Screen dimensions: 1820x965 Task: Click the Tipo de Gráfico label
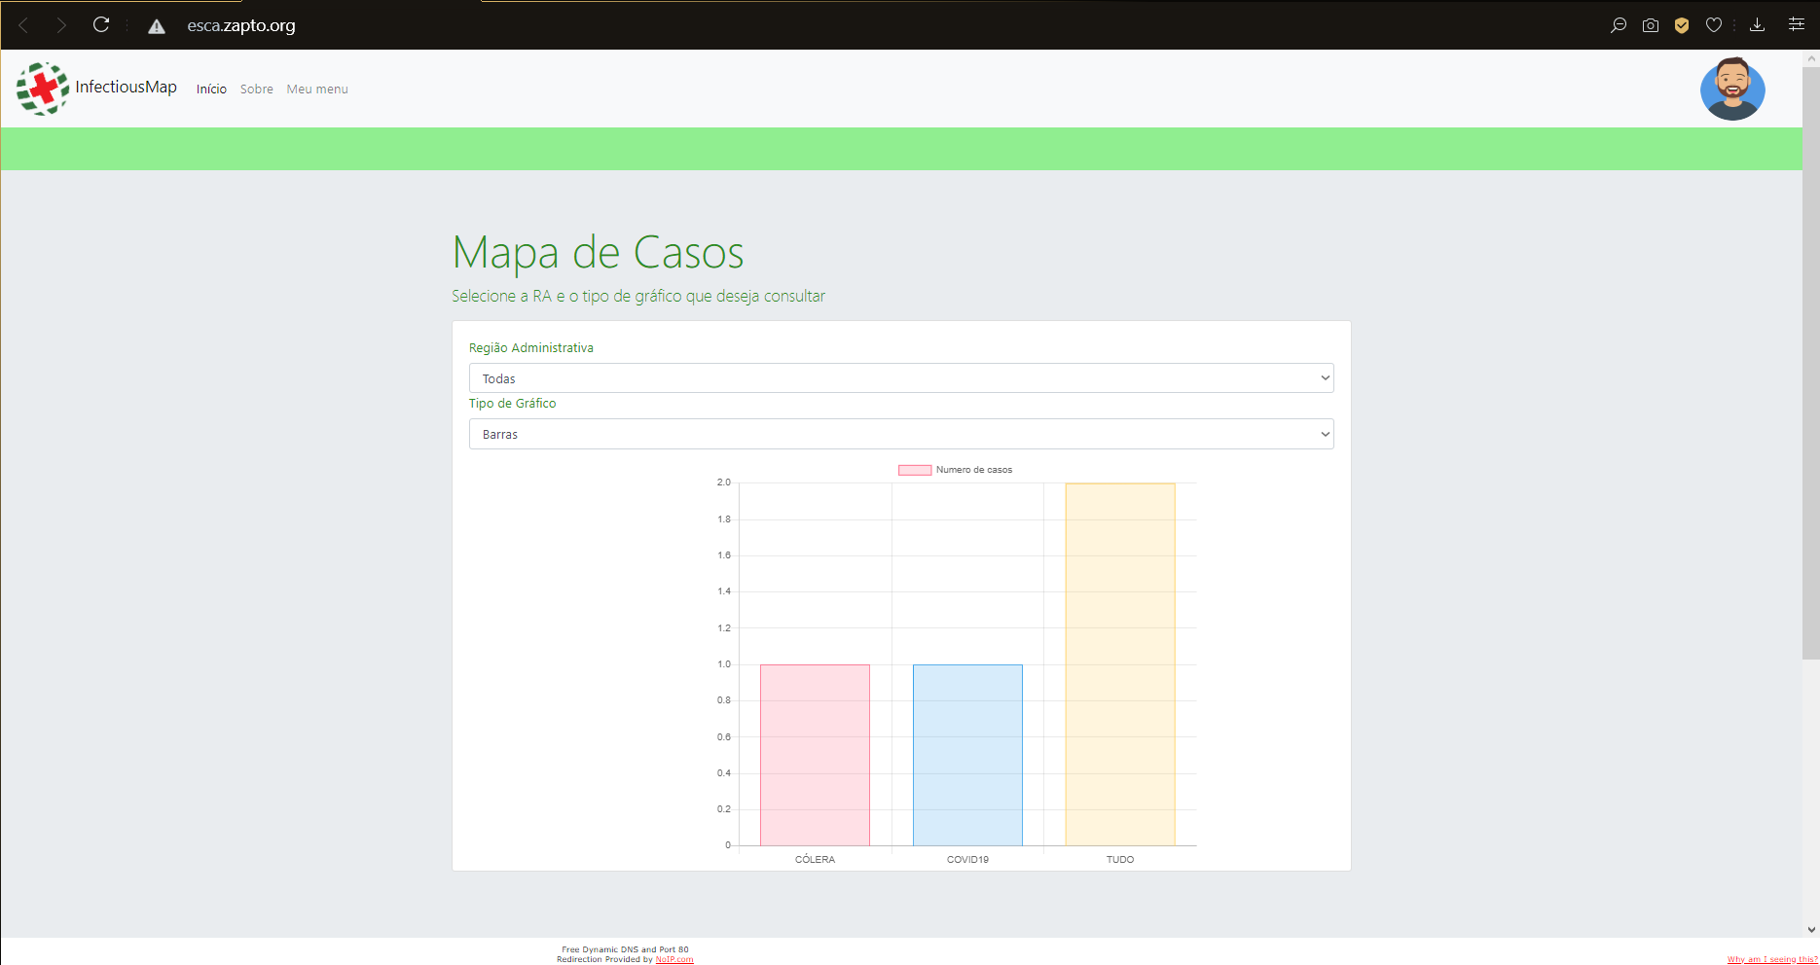513,403
